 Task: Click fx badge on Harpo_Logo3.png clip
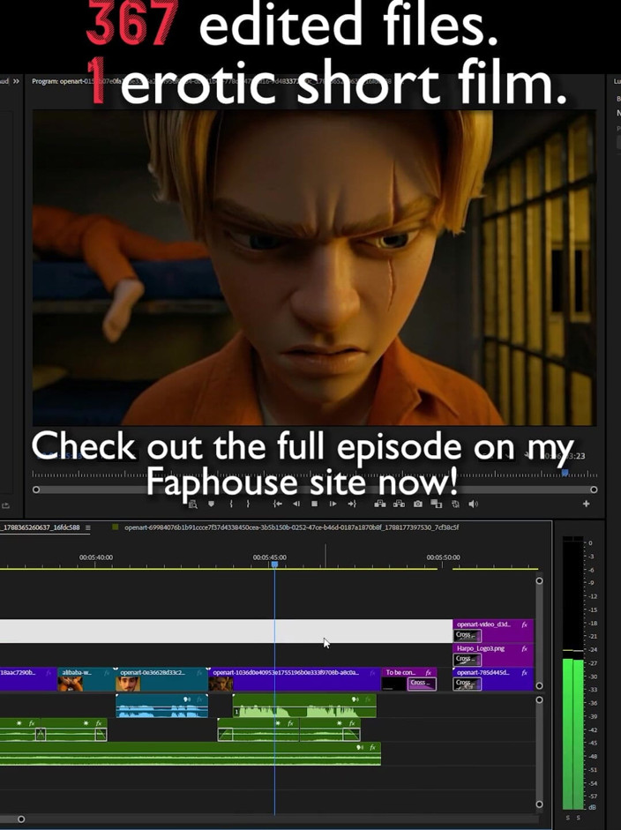(x=524, y=648)
